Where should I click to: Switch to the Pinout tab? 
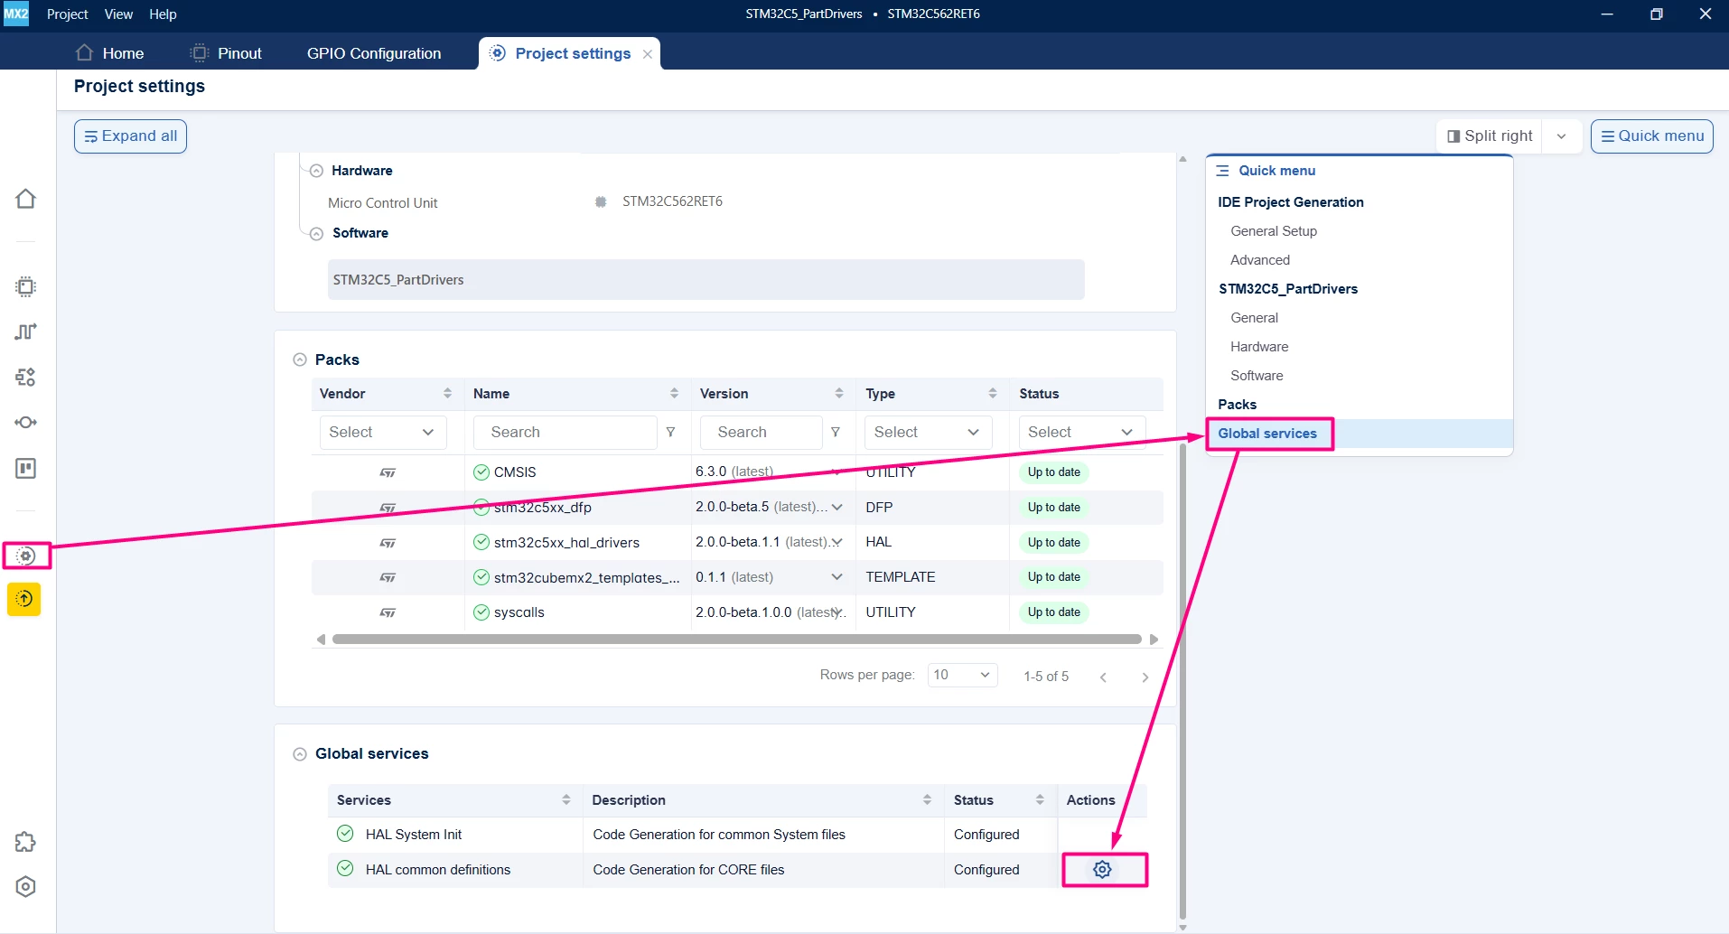(x=226, y=53)
